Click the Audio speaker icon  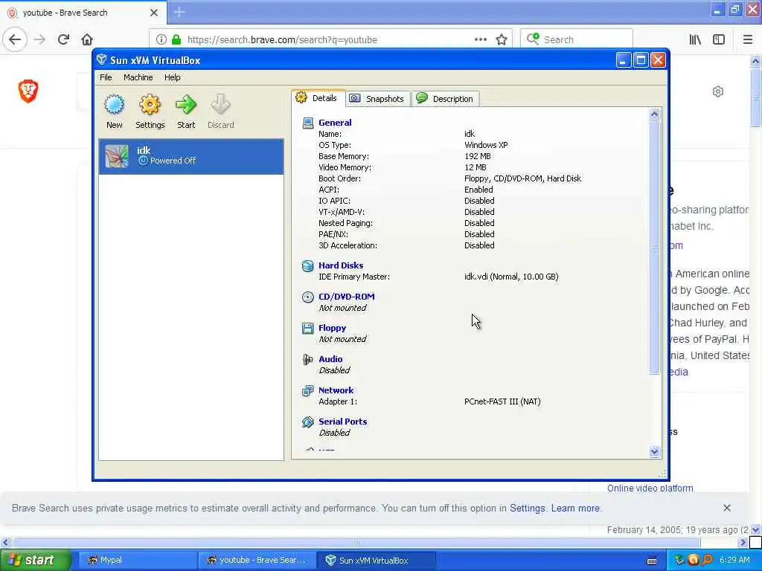point(307,359)
